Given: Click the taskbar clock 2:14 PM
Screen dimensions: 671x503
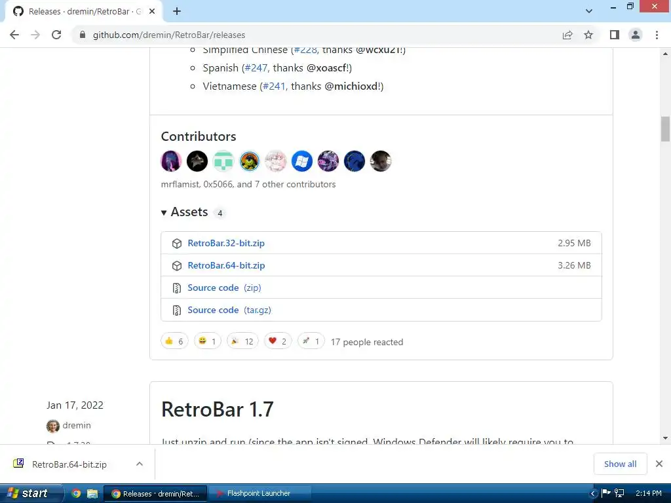Looking at the screenshot, I should (x=648, y=493).
